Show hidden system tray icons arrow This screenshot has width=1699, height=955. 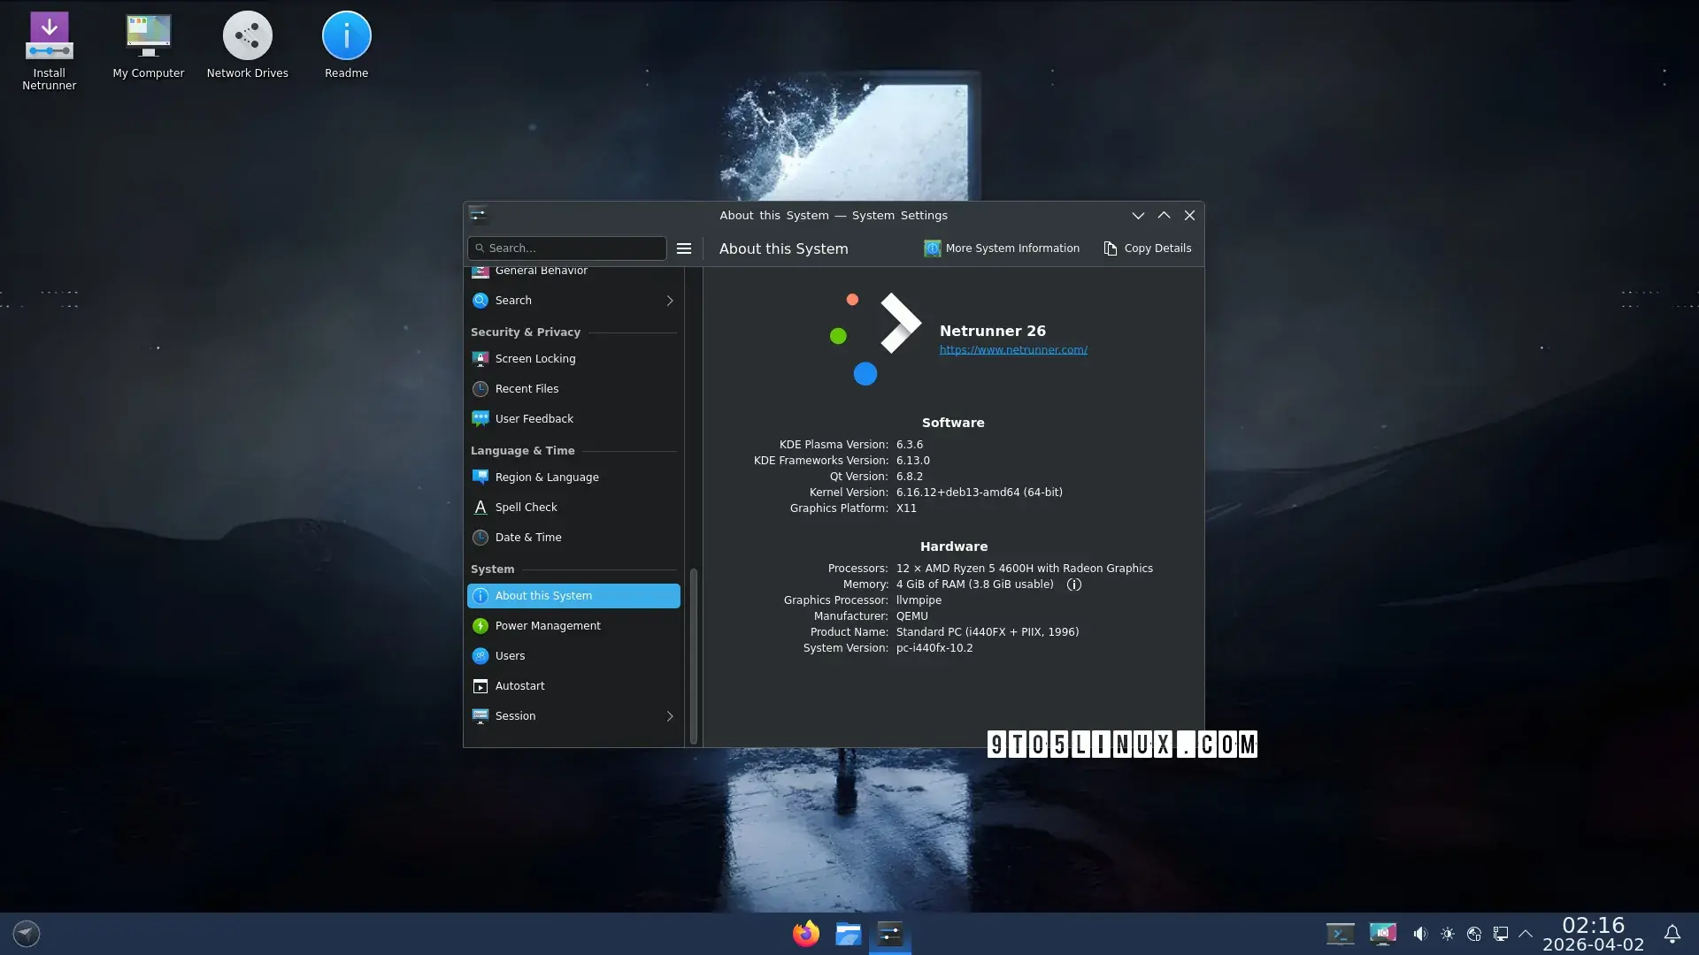(x=1526, y=934)
